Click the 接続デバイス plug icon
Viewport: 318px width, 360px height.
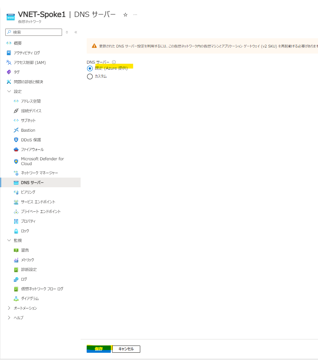[16, 111]
